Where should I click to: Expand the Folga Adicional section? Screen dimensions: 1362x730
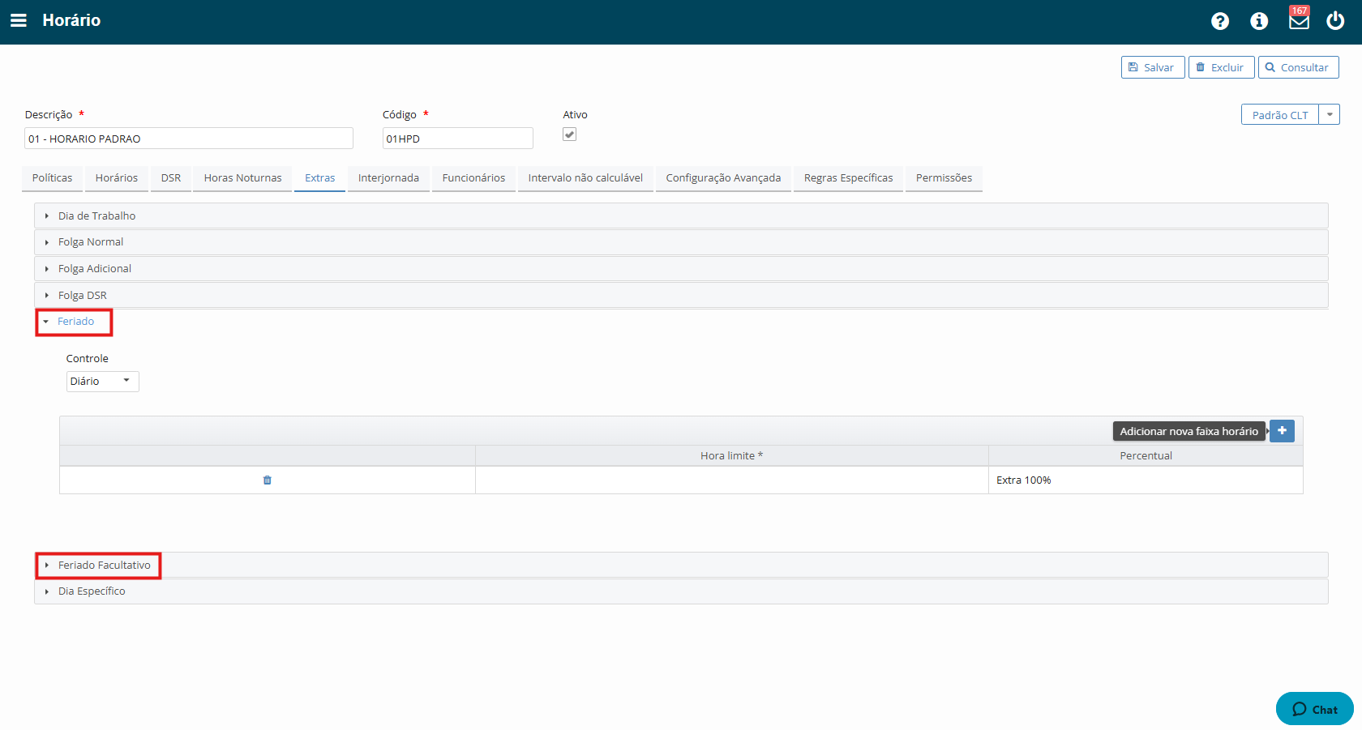point(681,269)
